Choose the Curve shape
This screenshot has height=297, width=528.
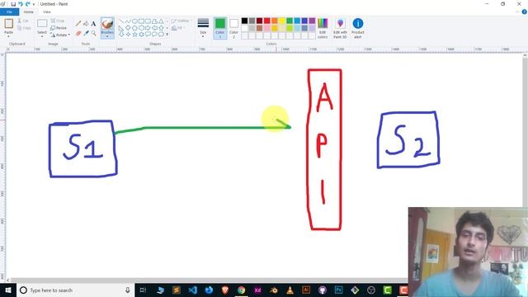[x=128, y=21]
